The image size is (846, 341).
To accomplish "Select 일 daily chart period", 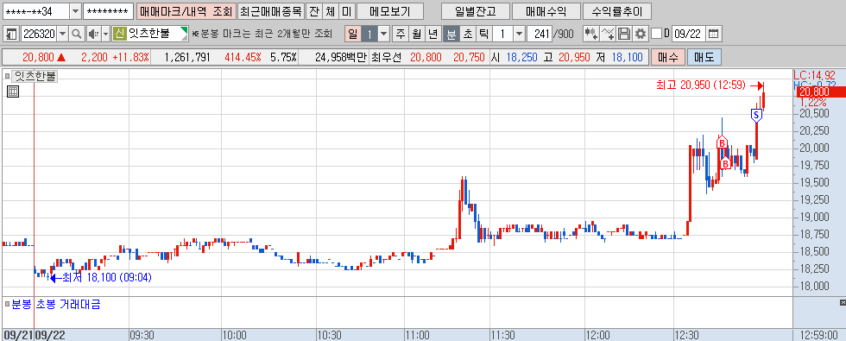I will click(353, 34).
